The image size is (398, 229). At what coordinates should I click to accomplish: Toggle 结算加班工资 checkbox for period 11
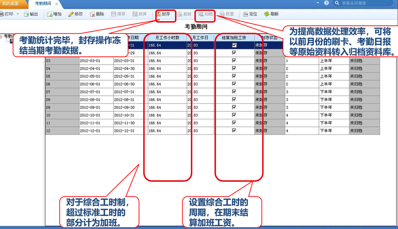(234, 123)
